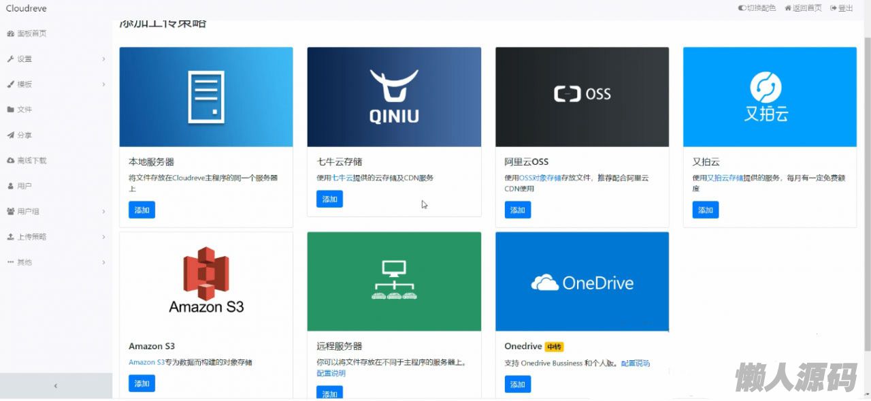
Task: Open 配置说明 link under Onedrive
Action: (x=635, y=363)
